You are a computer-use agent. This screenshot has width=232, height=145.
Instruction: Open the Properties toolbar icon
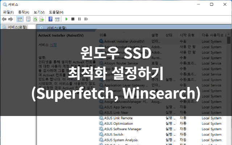[28, 19]
